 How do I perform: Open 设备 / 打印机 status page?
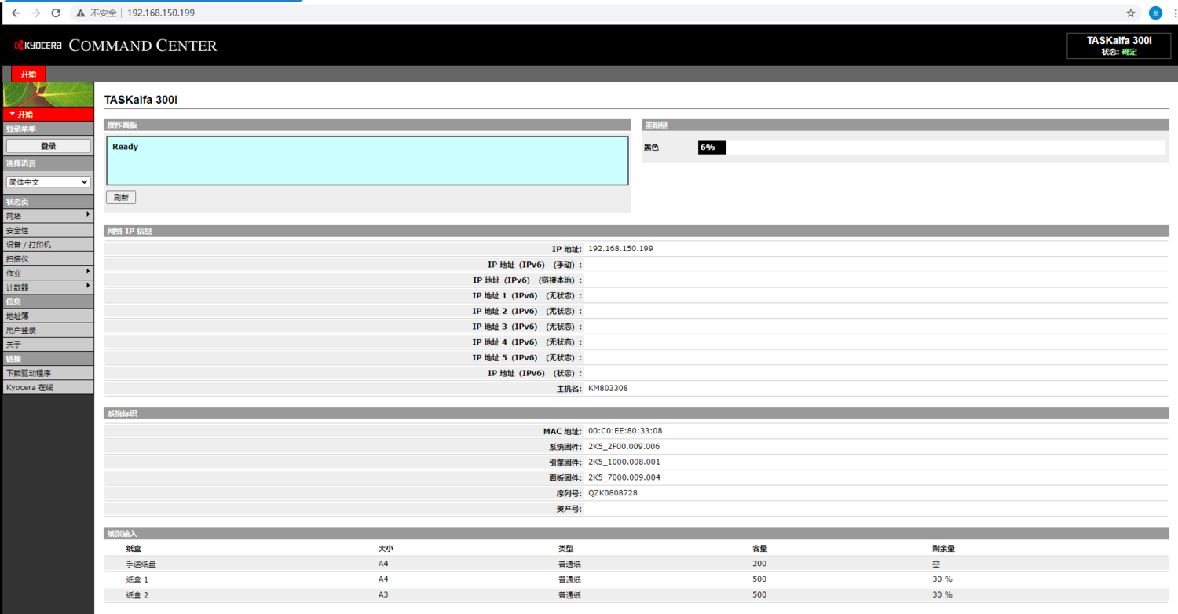tap(48, 245)
